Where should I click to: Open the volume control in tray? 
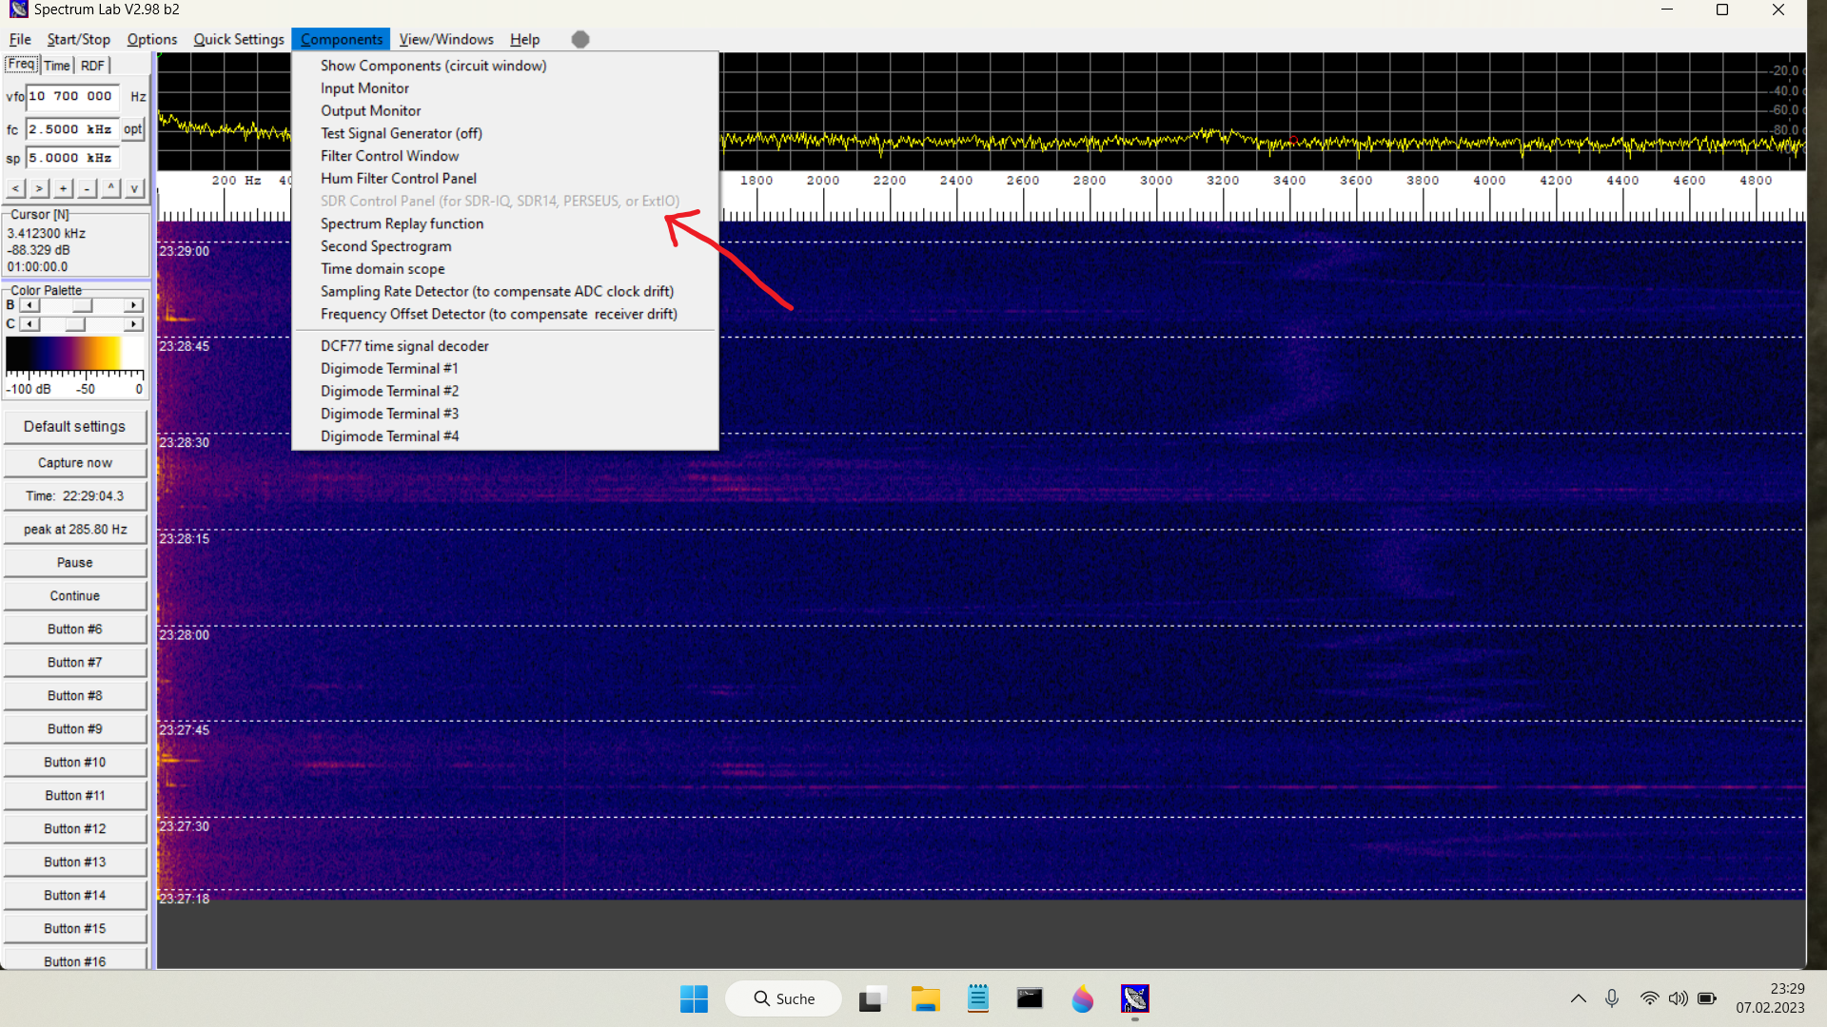pos(1678,998)
